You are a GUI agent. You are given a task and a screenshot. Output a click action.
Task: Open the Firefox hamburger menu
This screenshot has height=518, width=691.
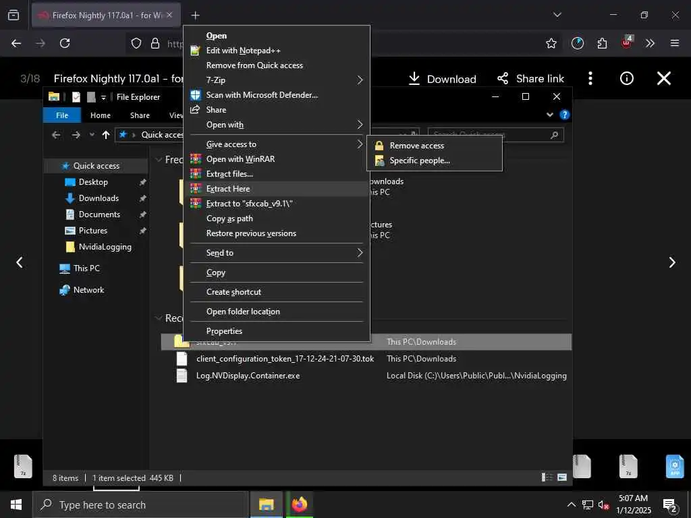674,43
